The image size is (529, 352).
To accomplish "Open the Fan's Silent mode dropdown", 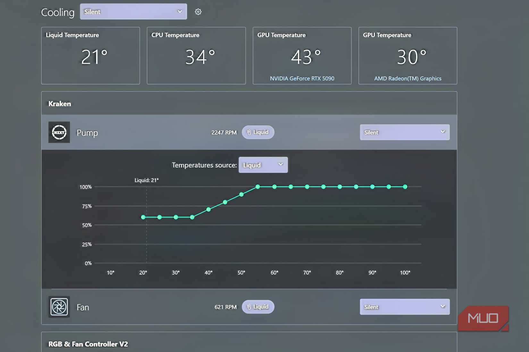I will (x=405, y=307).
